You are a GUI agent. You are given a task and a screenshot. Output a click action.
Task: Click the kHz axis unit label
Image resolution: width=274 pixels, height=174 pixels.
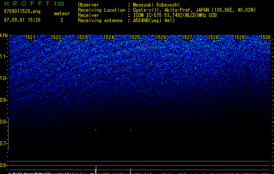click(x=4, y=35)
